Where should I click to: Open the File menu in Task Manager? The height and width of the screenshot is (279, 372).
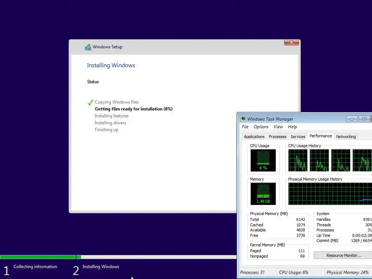245,127
